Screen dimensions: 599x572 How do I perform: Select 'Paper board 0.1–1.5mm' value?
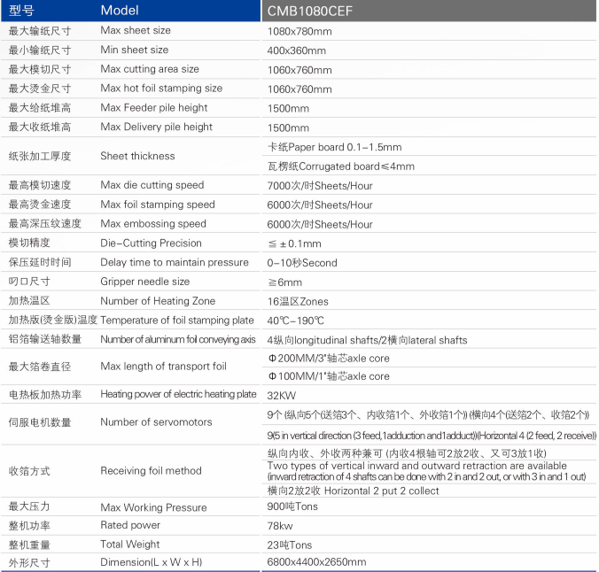click(x=345, y=147)
